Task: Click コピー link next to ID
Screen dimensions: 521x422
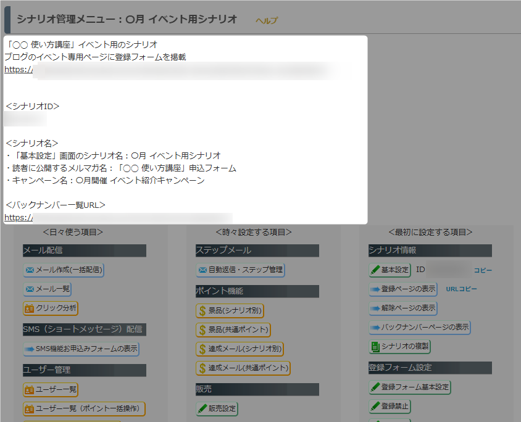Action: tap(483, 270)
